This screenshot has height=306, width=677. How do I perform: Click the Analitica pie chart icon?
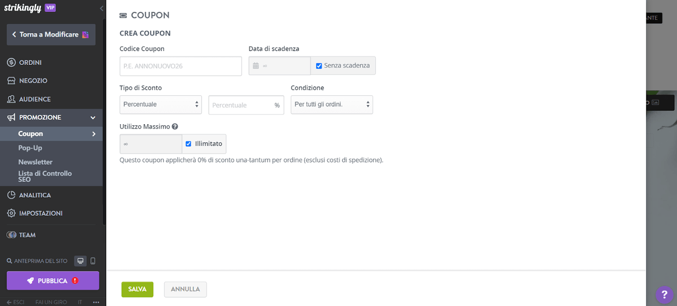coord(11,195)
